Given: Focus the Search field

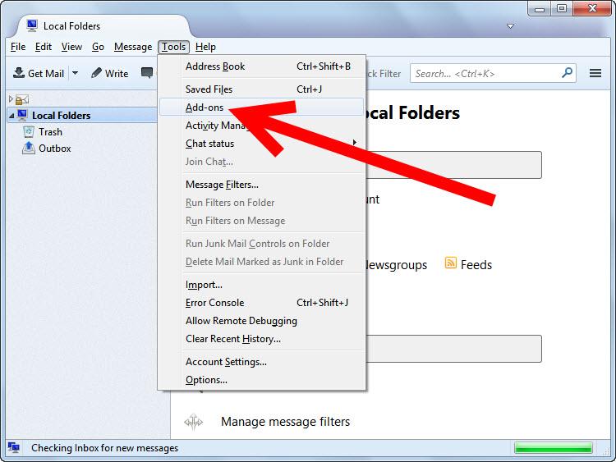Looking at the screenshot, I should click(x=493, y=73).
